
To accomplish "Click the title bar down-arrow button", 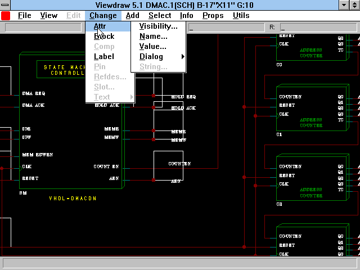I will click(344, 5).
